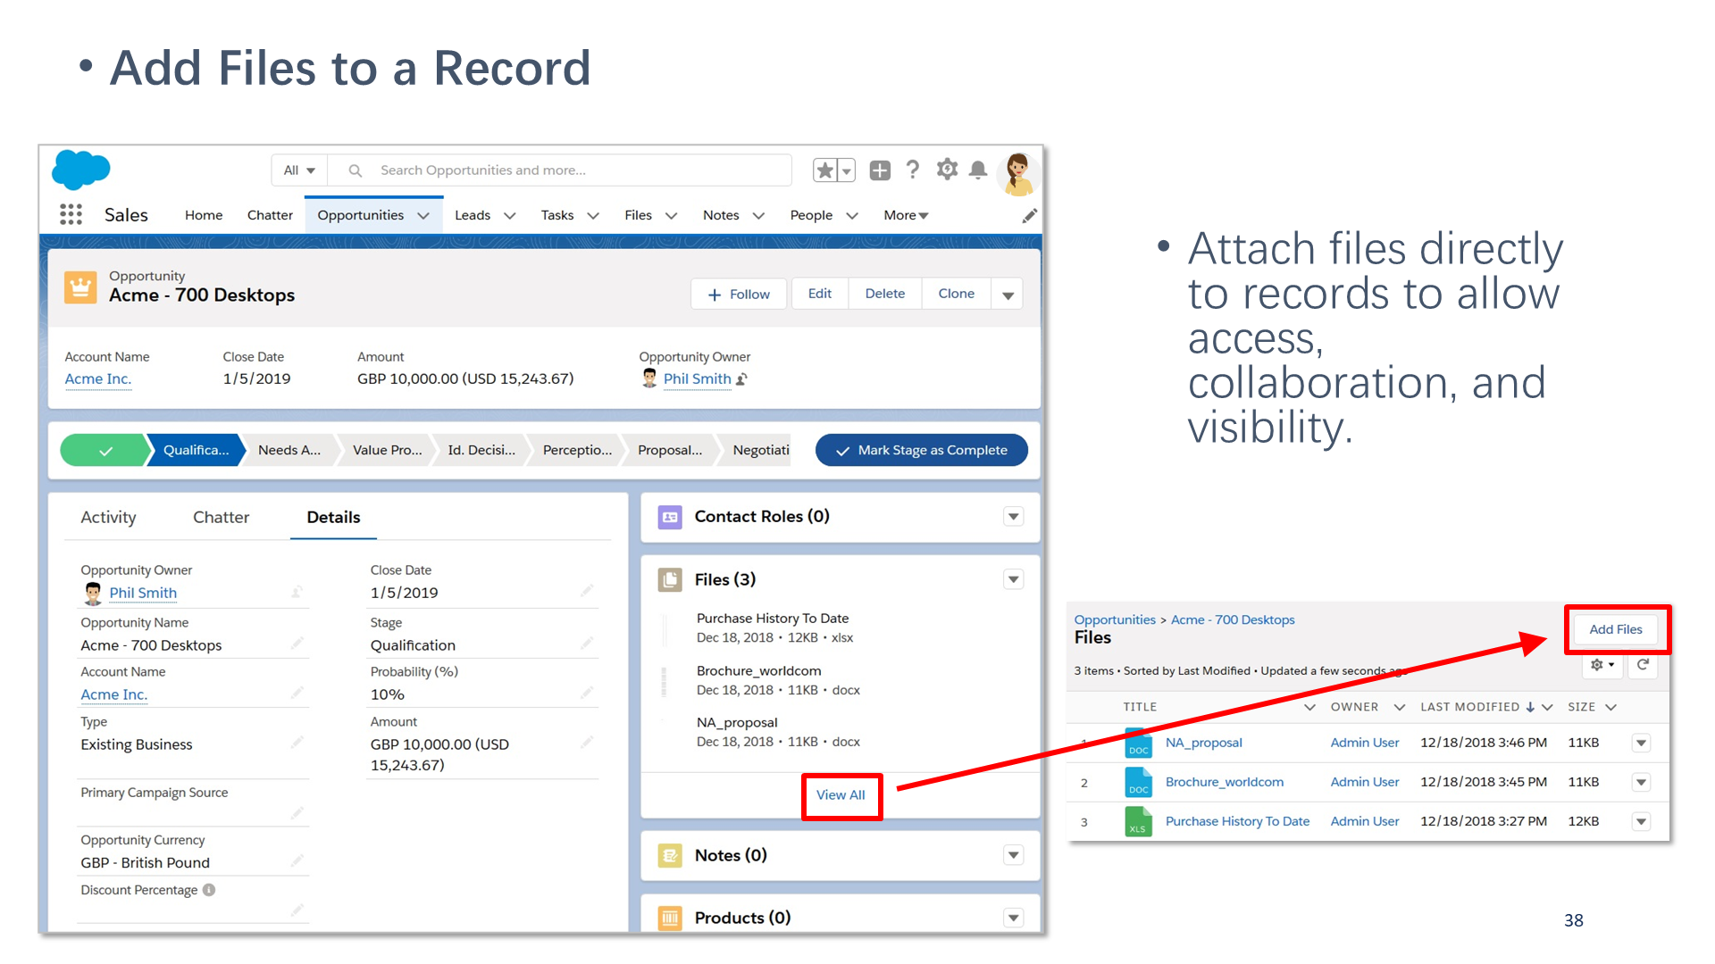Select the completed green stage in path

pyautogui.click(x=105, y=450)
